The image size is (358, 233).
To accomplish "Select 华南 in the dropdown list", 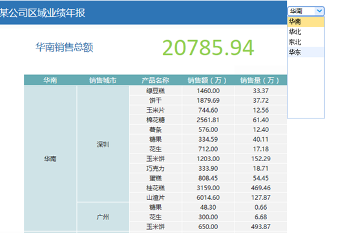I will click(x=306, y=22).
